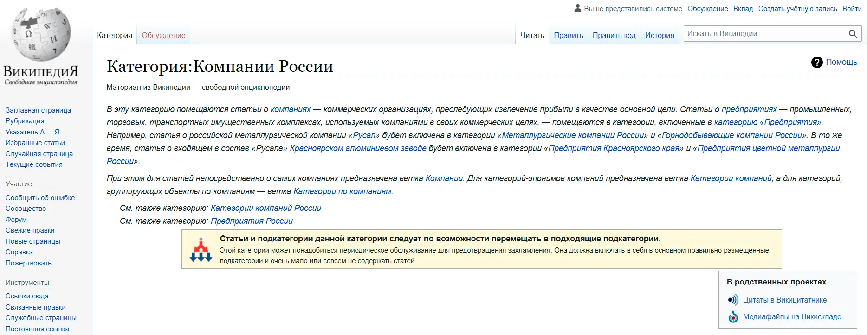
Task: Click the page heading Категория:Компании России
Action: pyautogui.click(x=220, y=66)
